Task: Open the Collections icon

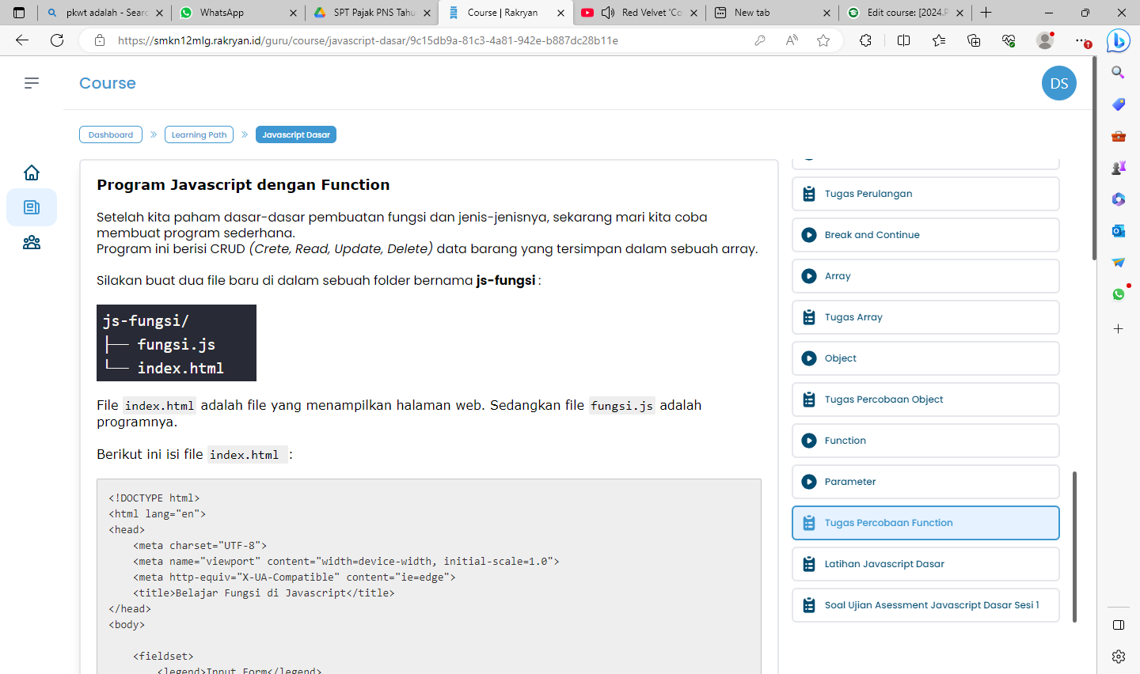Action: 974,40
